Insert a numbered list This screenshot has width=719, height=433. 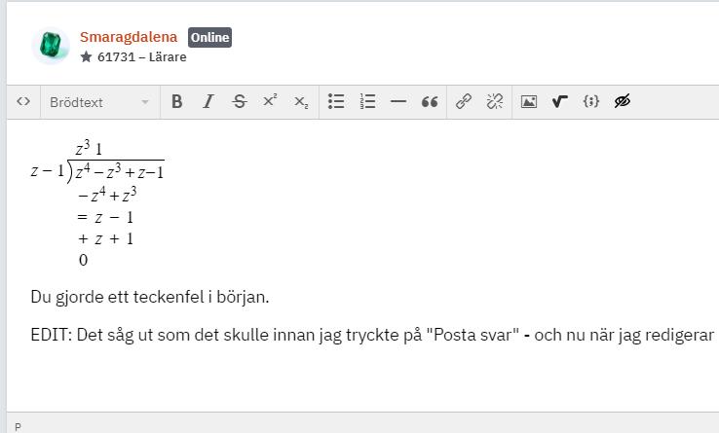pyautogui.click(x=367, y=101)
